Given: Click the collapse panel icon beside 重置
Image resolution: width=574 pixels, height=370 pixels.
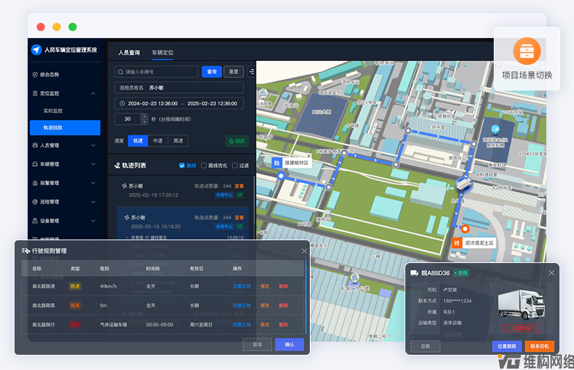Looking at the screenshot, I should tap(251, 71).
